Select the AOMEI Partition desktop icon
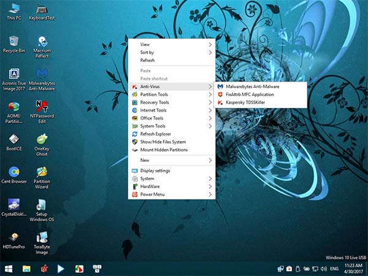 [14, 112]
